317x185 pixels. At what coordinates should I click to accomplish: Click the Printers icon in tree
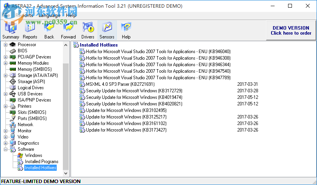(13, 106)
